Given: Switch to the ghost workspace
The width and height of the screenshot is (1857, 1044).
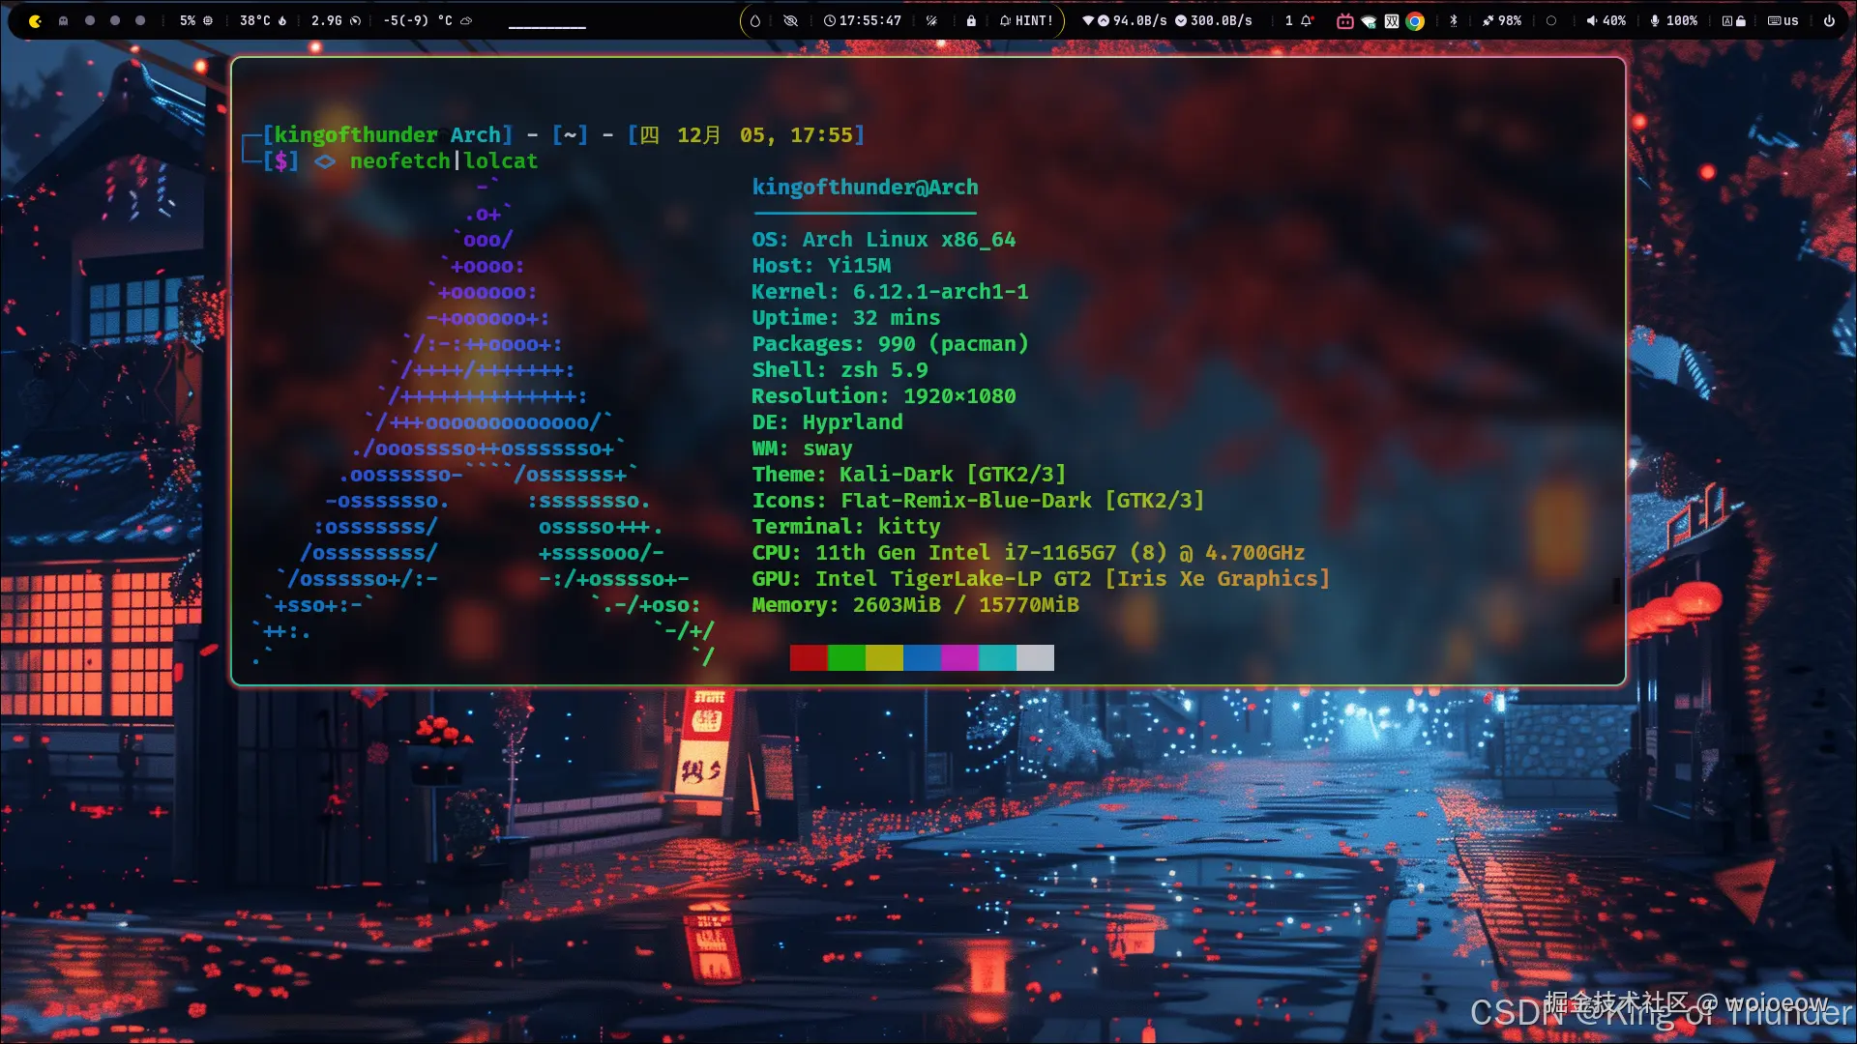Looking at the screenshot, I should click(x=63, y=20).
